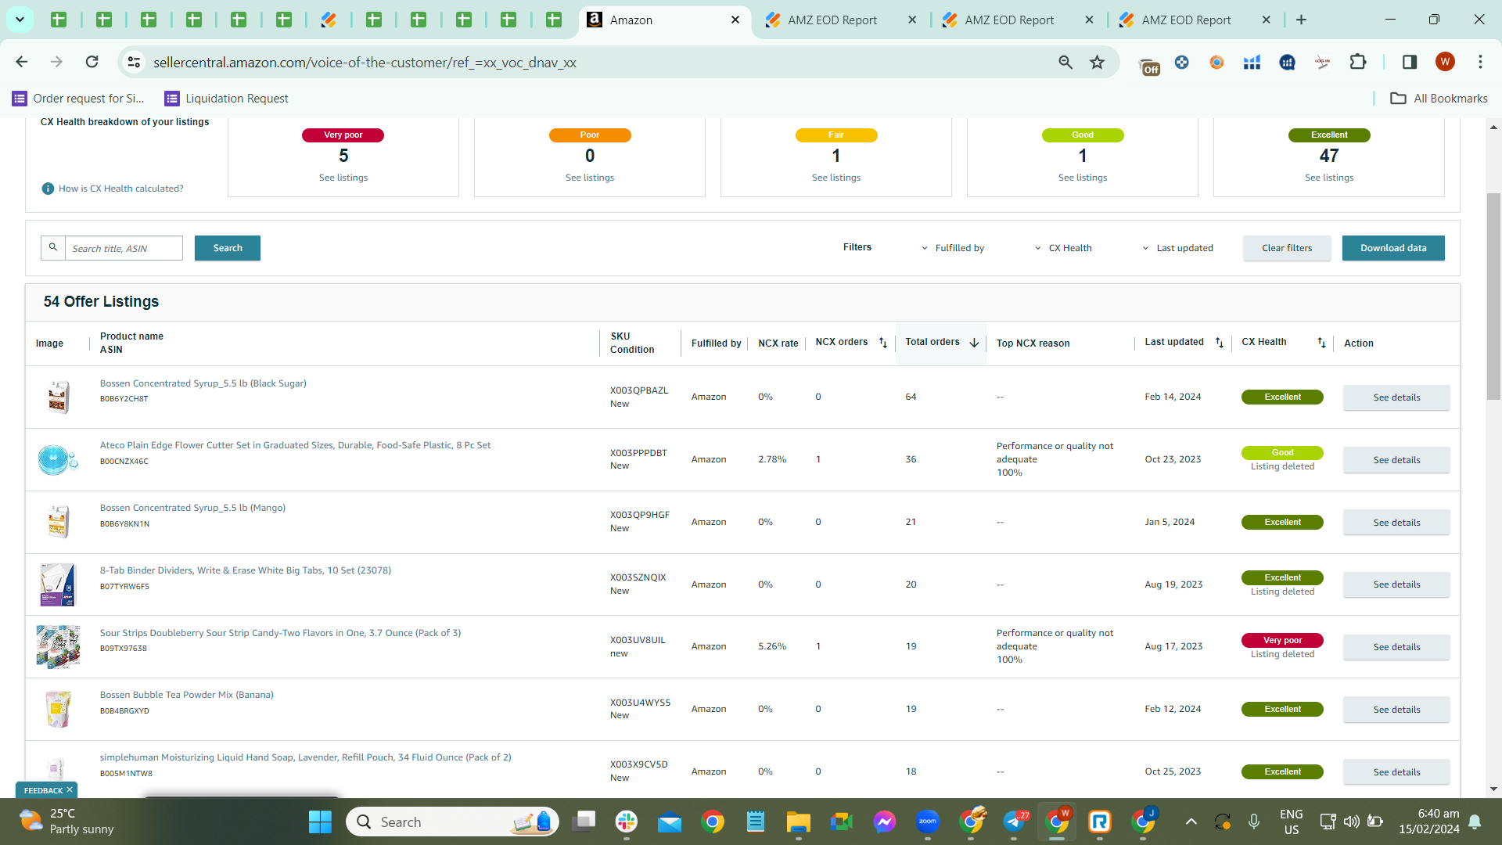The width and height of the screenshot is (1502, 845).
Task: Bookmark this page with the star icon
Action: click(1098, 62)
